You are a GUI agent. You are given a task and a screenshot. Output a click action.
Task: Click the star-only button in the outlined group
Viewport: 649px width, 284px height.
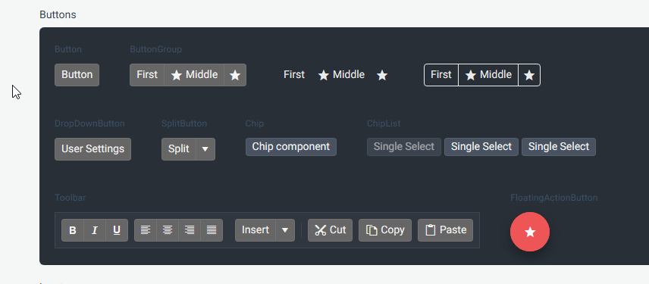529,75
